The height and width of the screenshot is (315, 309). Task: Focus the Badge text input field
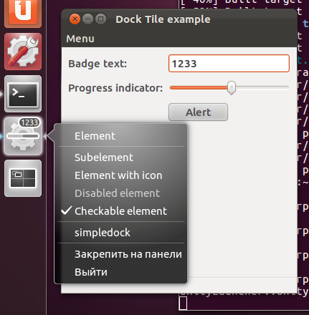coord(229,64)
